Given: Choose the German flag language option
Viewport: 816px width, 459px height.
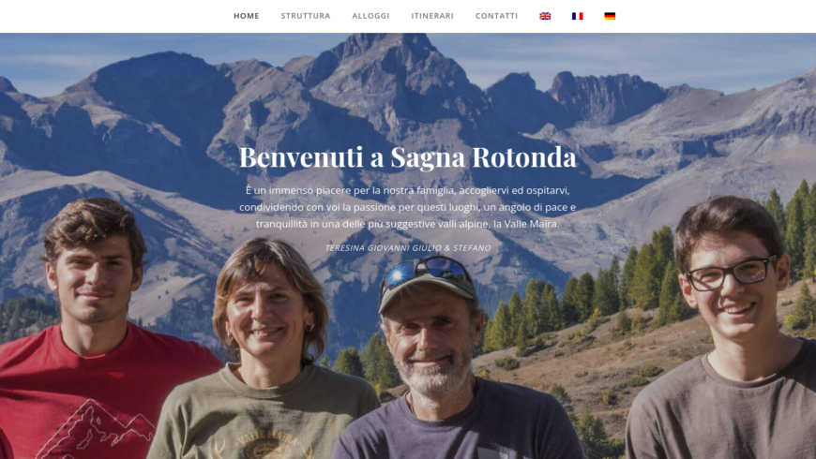Looking at the screenshot, I should tap(610, 16).
